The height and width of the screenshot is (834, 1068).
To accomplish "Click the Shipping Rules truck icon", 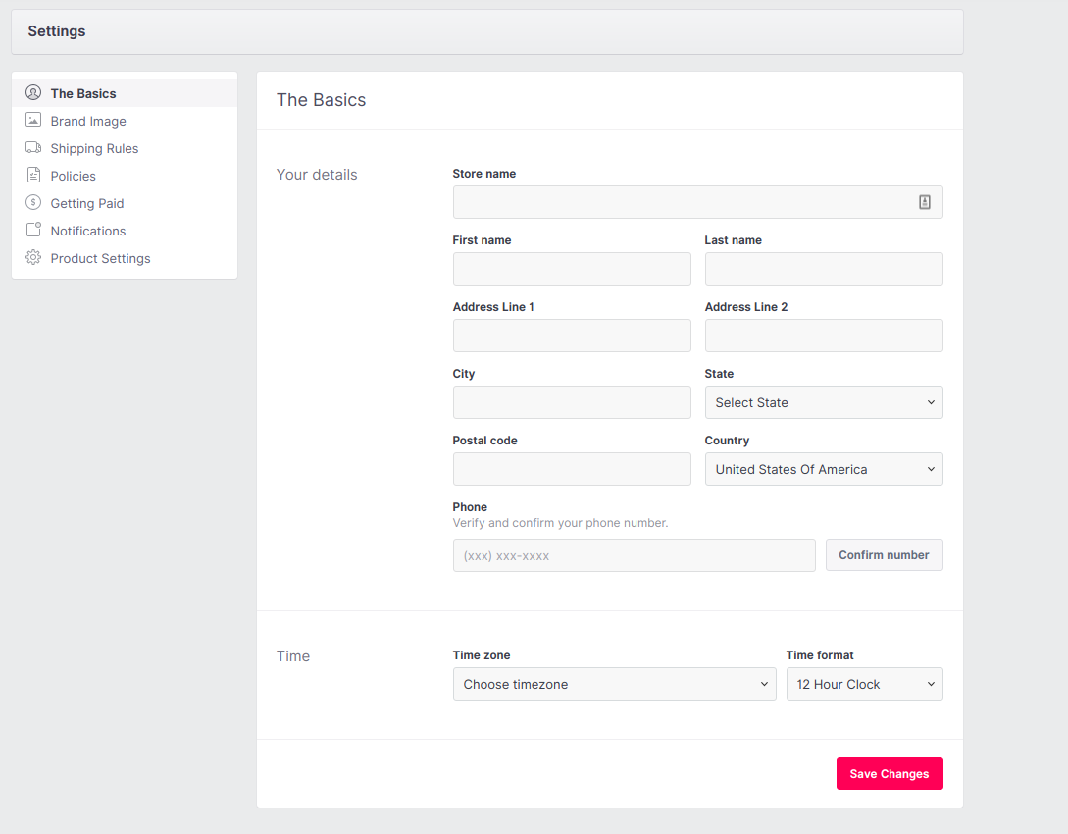I will (33, 148).
